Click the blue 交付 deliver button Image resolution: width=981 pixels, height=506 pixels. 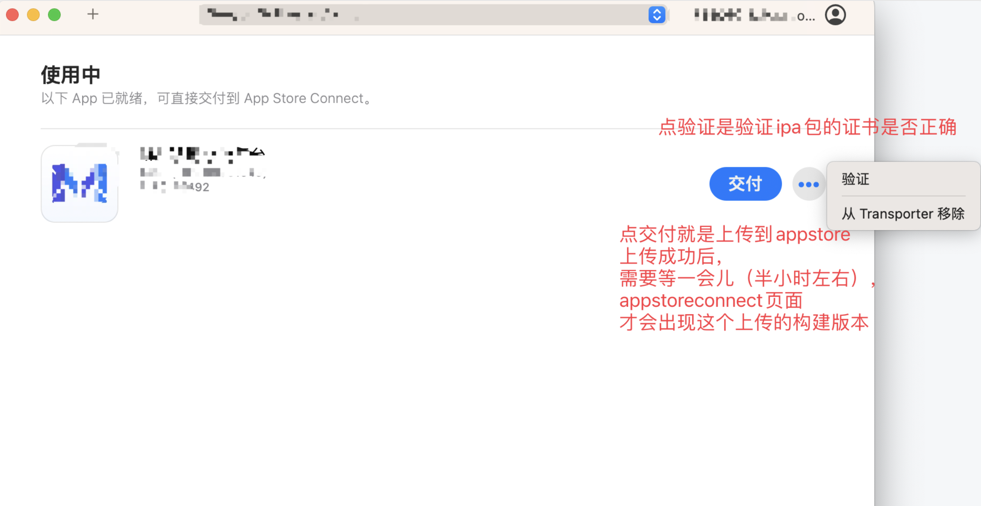[745, 184]
